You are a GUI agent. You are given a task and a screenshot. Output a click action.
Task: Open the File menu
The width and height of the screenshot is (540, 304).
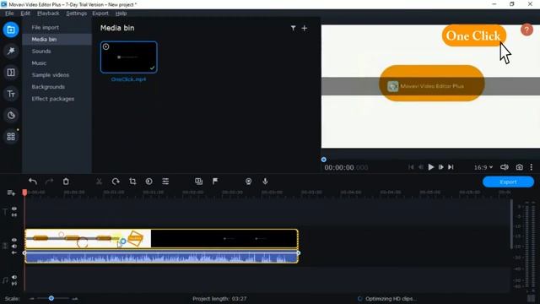9,14
